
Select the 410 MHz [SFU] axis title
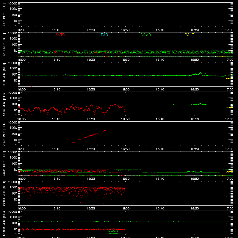[4, 44]
